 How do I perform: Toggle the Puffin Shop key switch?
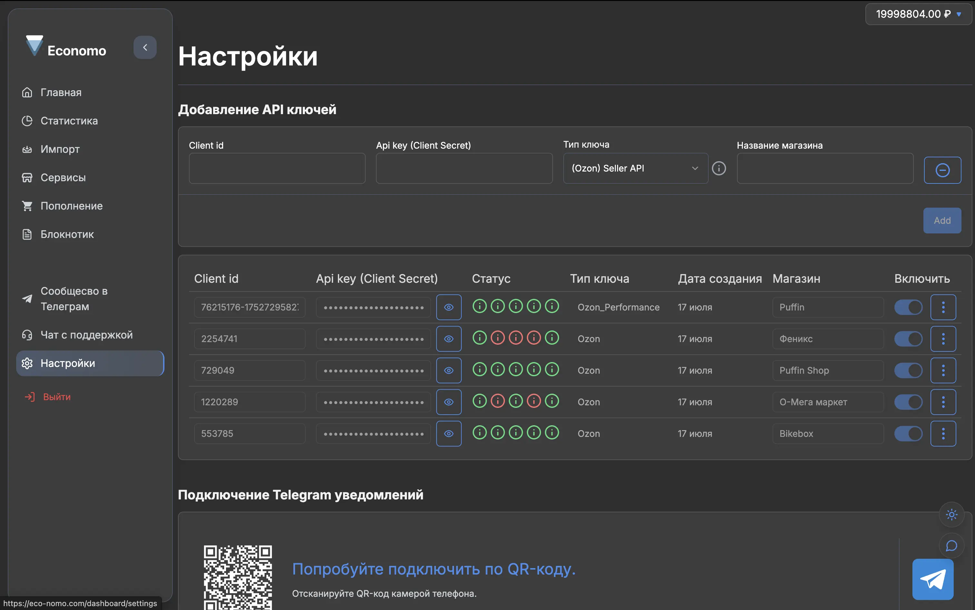pos(908,371)
